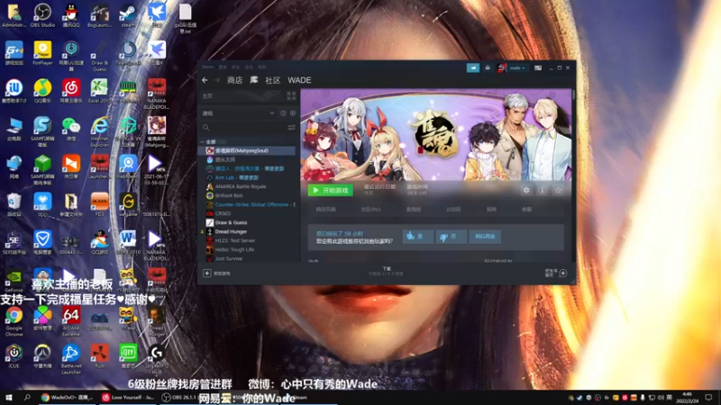Open friends and chat plus icon
721x405 pixels.
[x=562, y=274]
